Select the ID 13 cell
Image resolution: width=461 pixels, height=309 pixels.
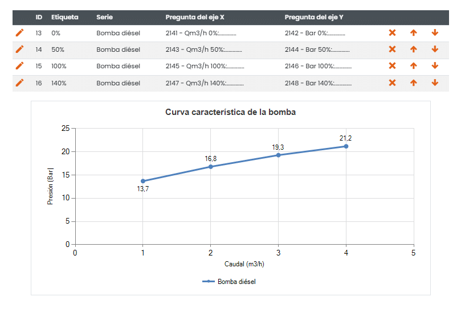(x=39, y=33)
